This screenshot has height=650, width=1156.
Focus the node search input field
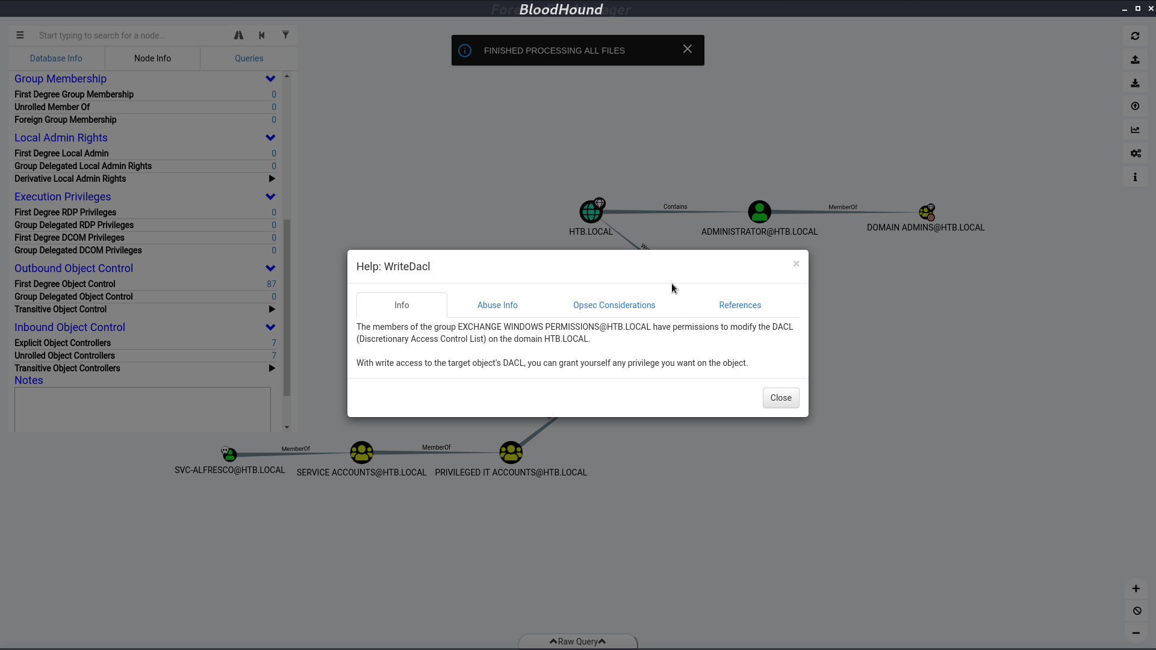click(x=131, y=36)
